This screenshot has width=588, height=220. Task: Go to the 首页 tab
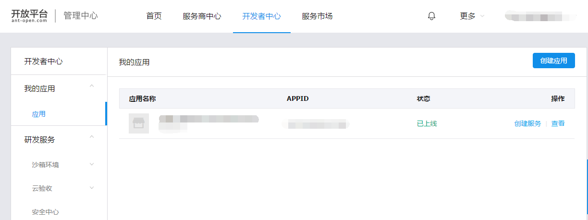[154, 16]
